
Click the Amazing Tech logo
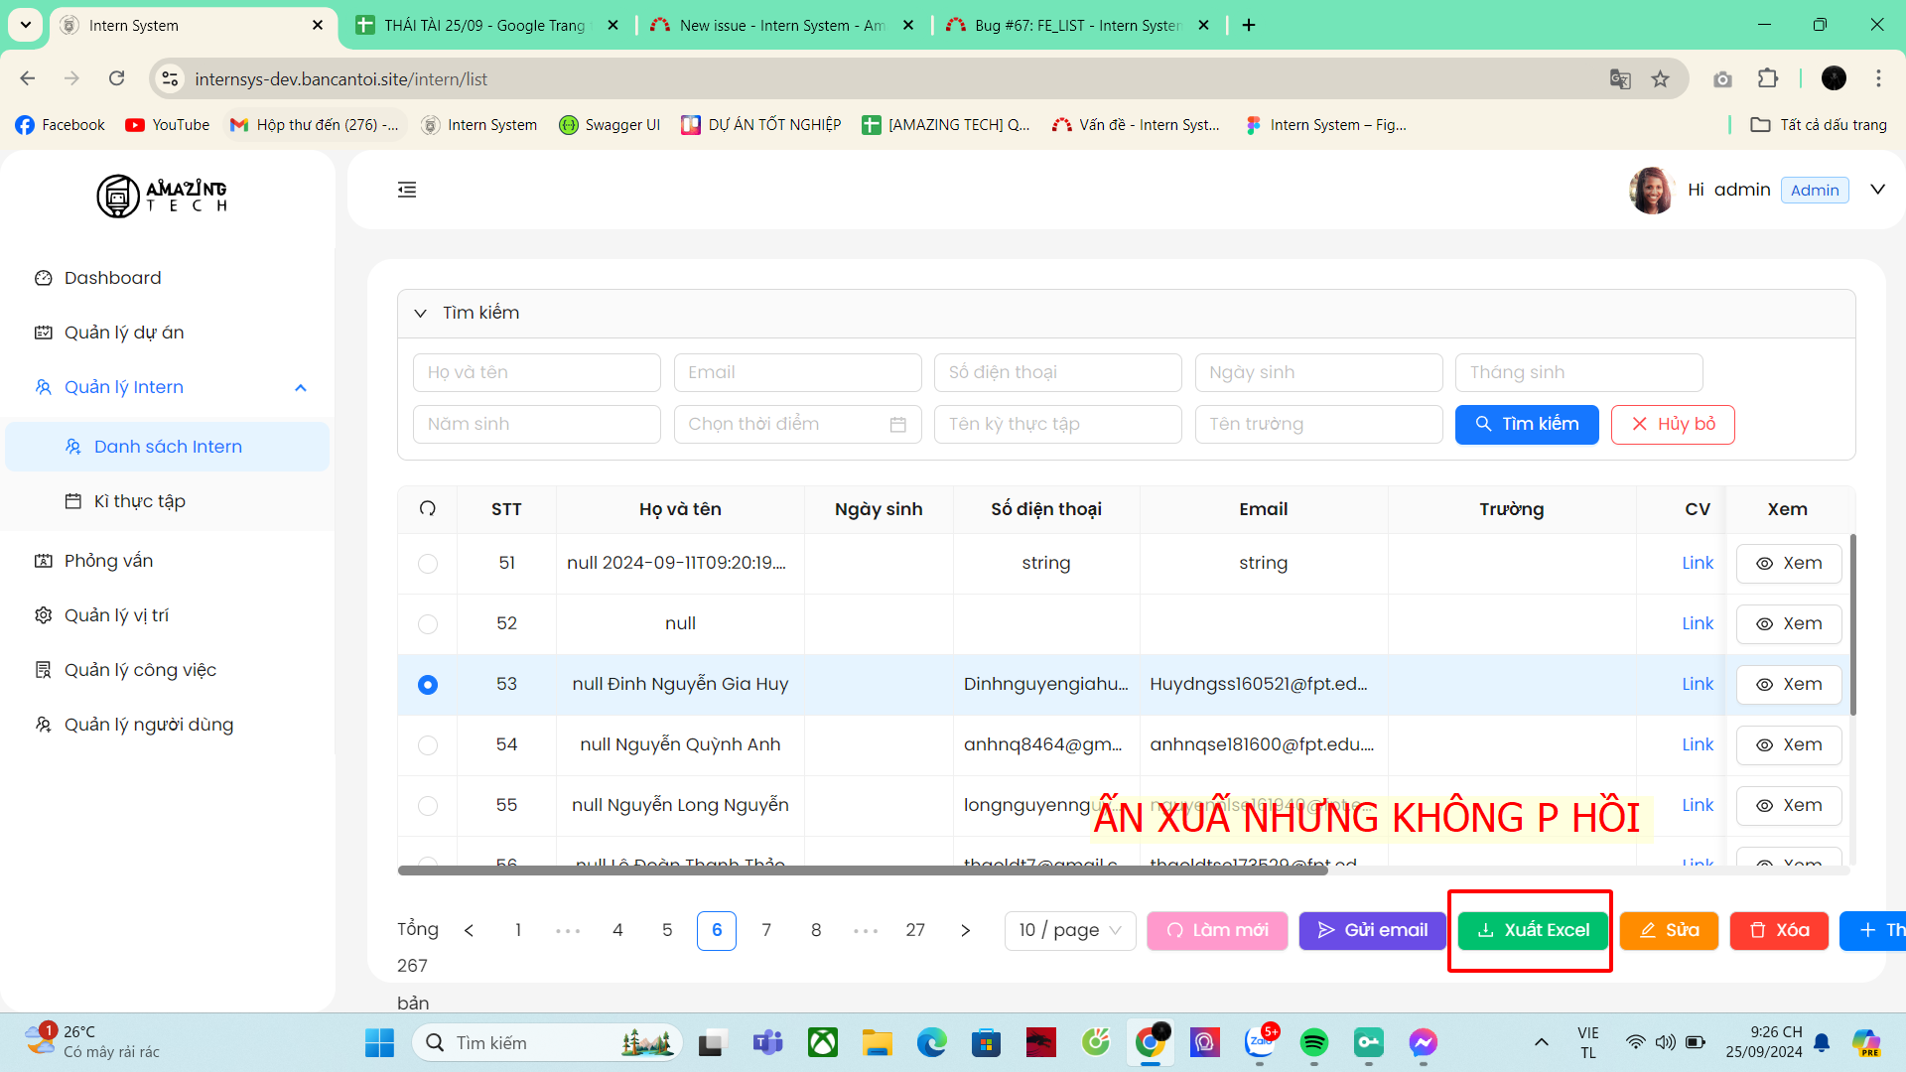coord(162,196)
